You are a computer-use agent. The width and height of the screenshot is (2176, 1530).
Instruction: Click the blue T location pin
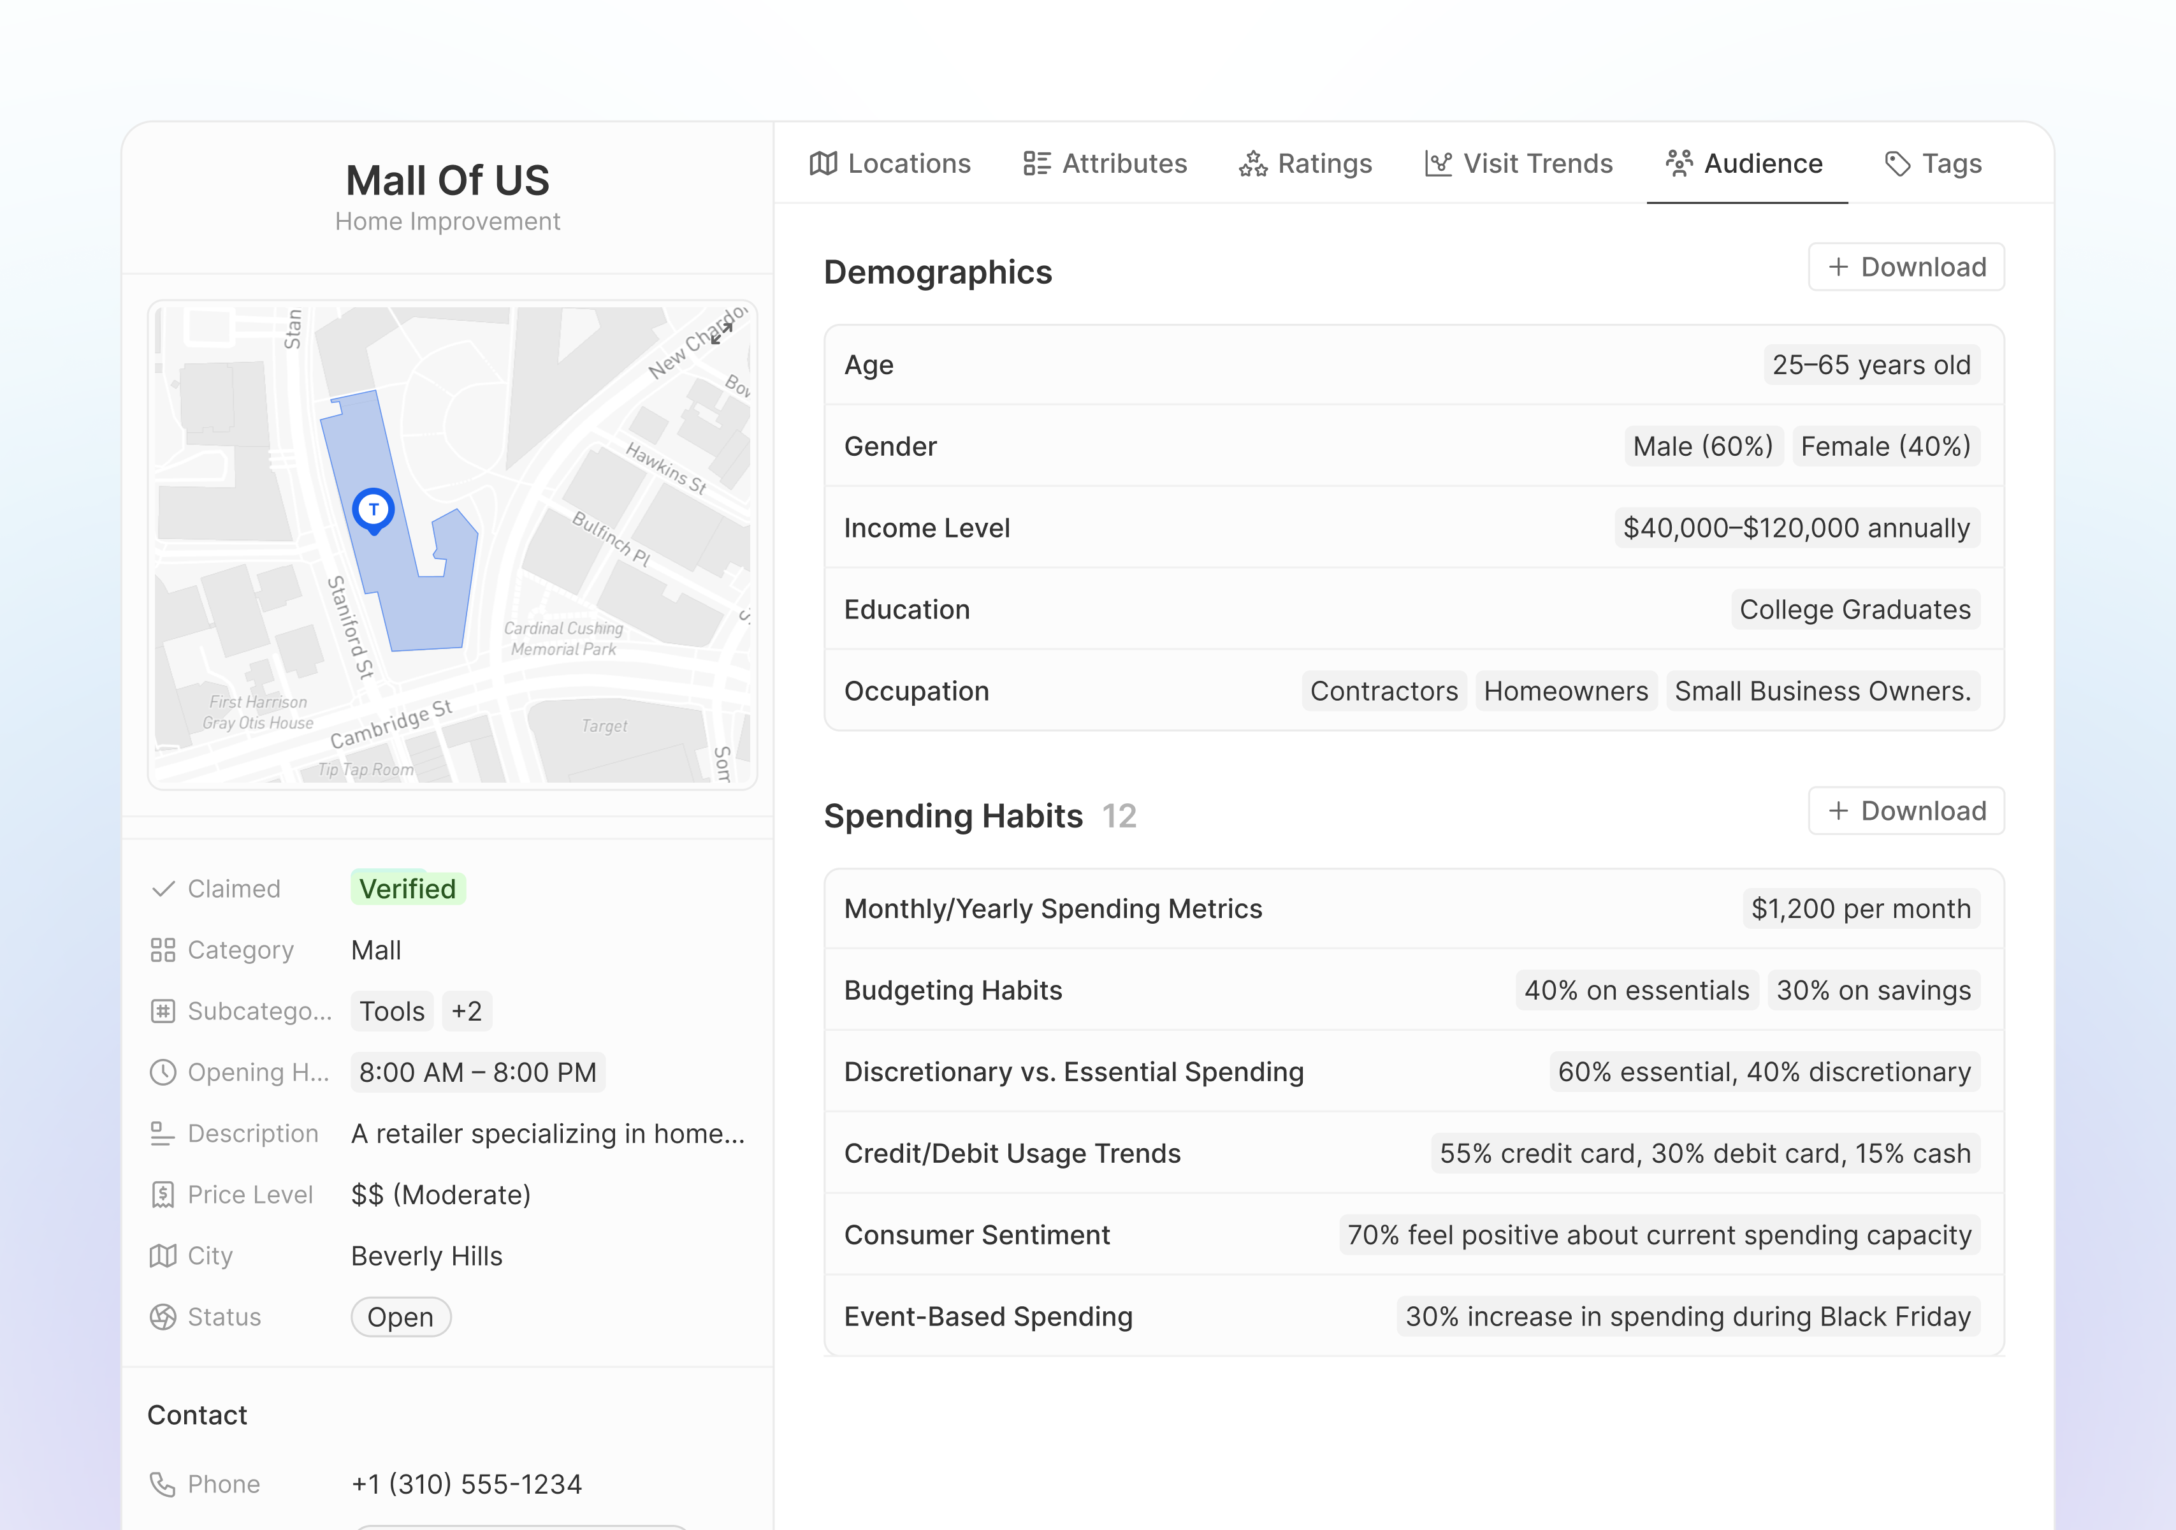374,510
